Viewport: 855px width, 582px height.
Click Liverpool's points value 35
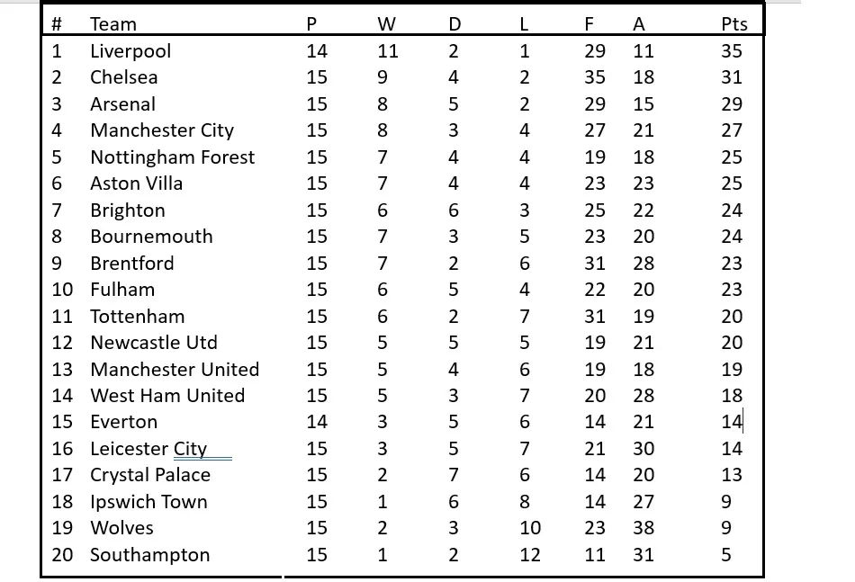tap(732, 51)
